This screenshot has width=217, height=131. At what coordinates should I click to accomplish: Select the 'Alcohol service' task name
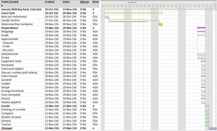[x=11, y=117]
